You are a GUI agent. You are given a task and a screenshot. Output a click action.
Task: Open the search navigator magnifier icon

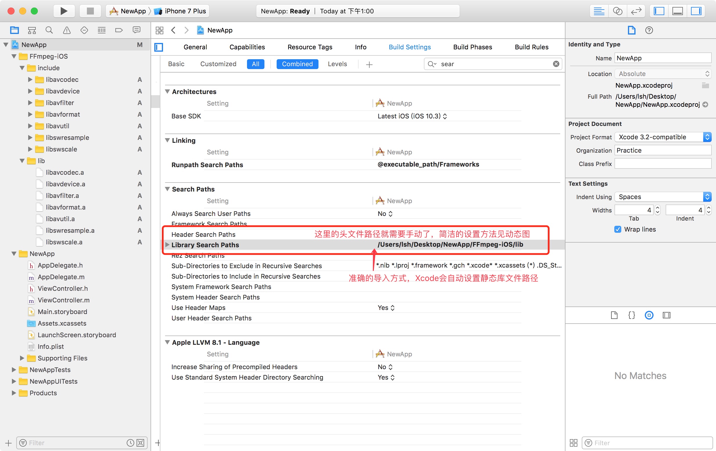pyautogui.click(x=49, y=30)
